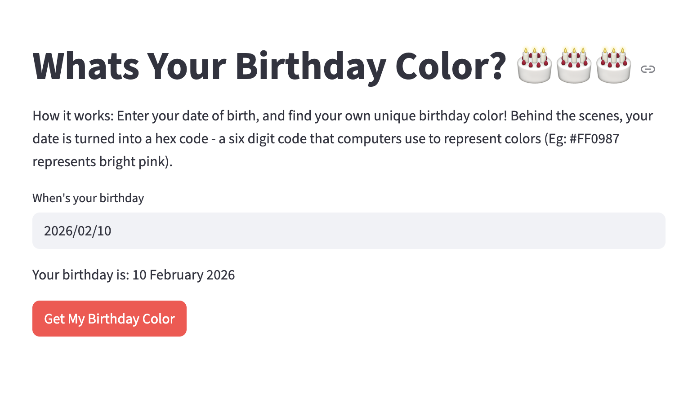Click the "represents bright pink" phrase
Screen dimensions: 697x399
[x=99, y=162]
